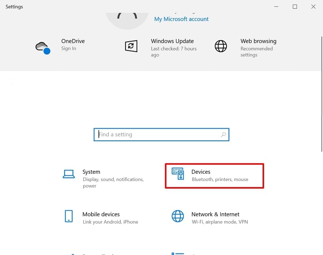Click the OneDrive cloud icon

(x=43, y=46)
